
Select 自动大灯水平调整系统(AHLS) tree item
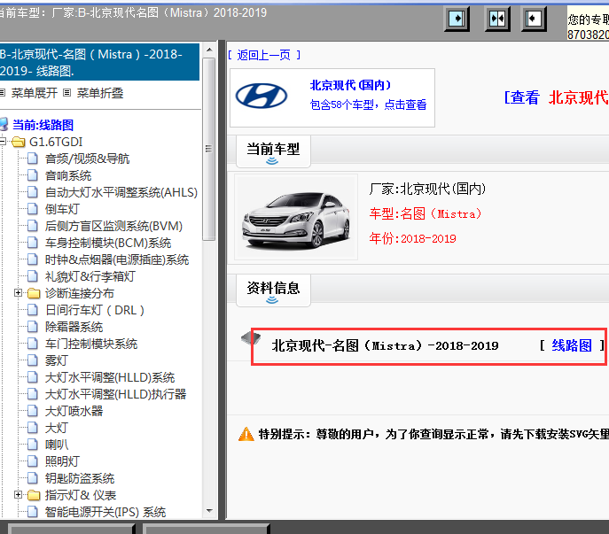pyautogui.click(x=121, y=192)
